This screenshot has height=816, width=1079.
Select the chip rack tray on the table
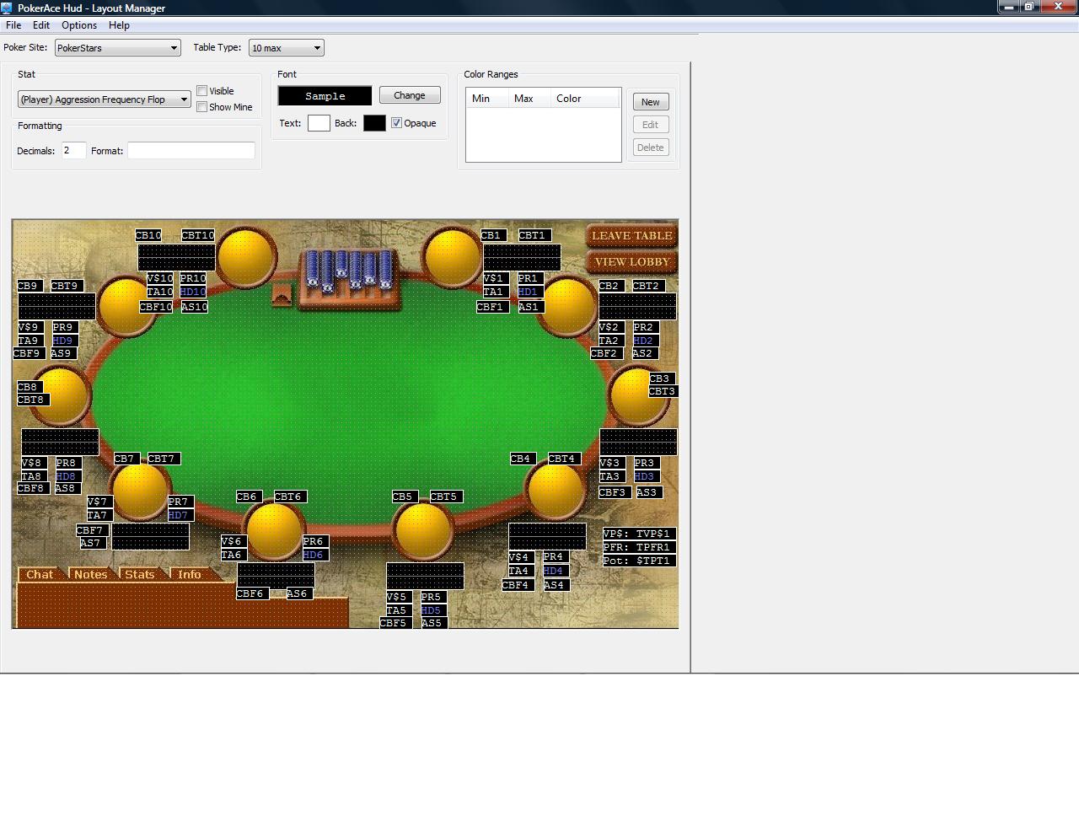[x=348, y=280]
